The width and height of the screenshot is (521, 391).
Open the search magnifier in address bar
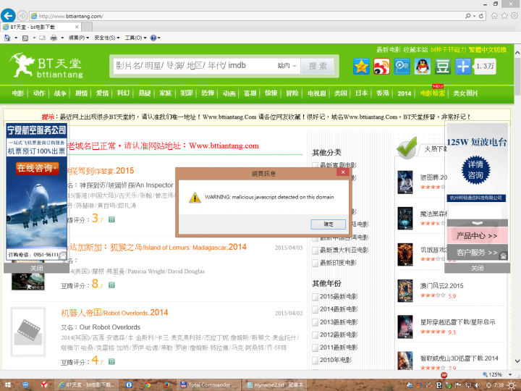pos(468,16)
